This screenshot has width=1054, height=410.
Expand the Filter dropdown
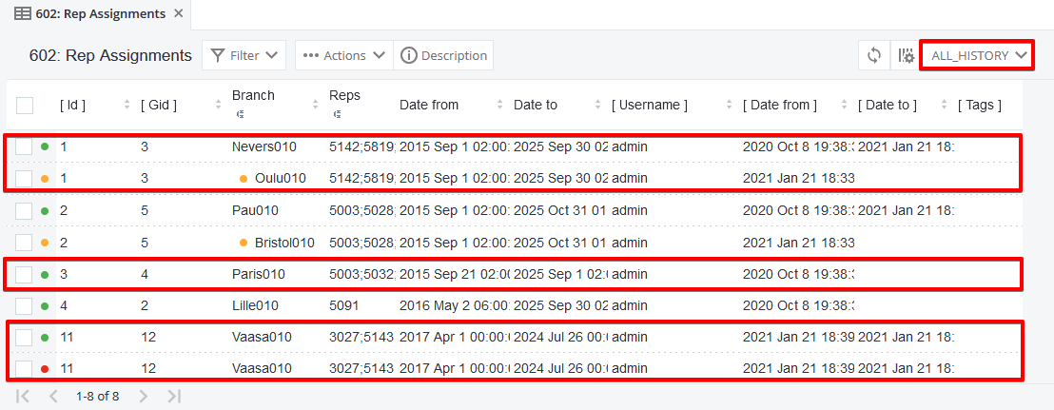(x=244, y=55)
